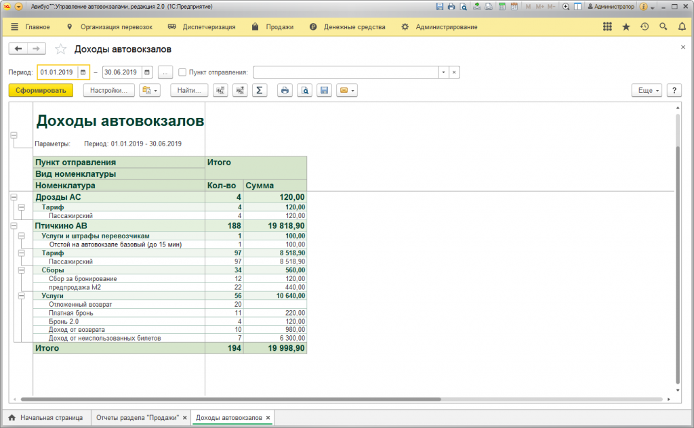Open print preview in the report toolbar
The height and width of the screenshot is (428, 694).
pyautogui.click(x=305, y=90)
